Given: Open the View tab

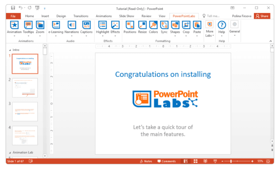Looking at the screenshot, I should 162,16.
